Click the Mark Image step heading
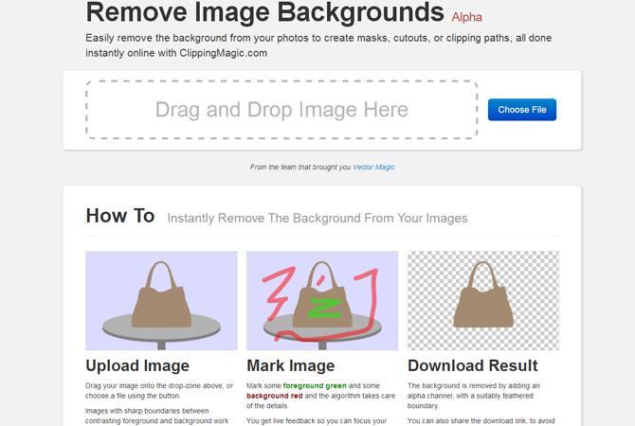 click(290, 365)
